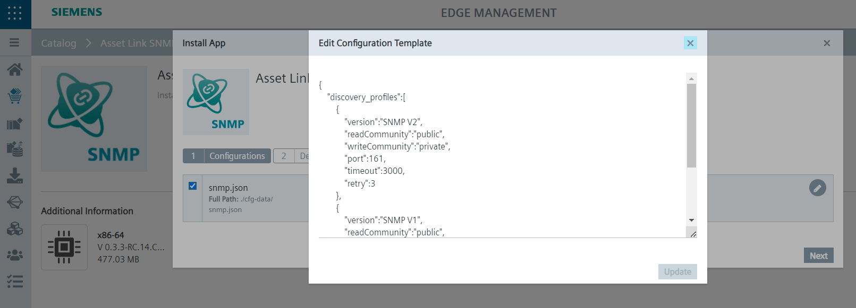Open the edge devices sidebar icon
Viewport: 856px width, 308px height.
pos(15,202)
